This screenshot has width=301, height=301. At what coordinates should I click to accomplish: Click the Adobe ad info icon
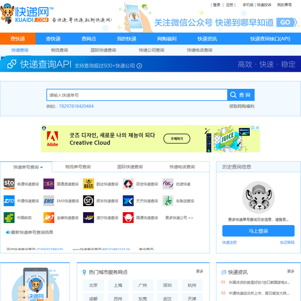[252, 128]
